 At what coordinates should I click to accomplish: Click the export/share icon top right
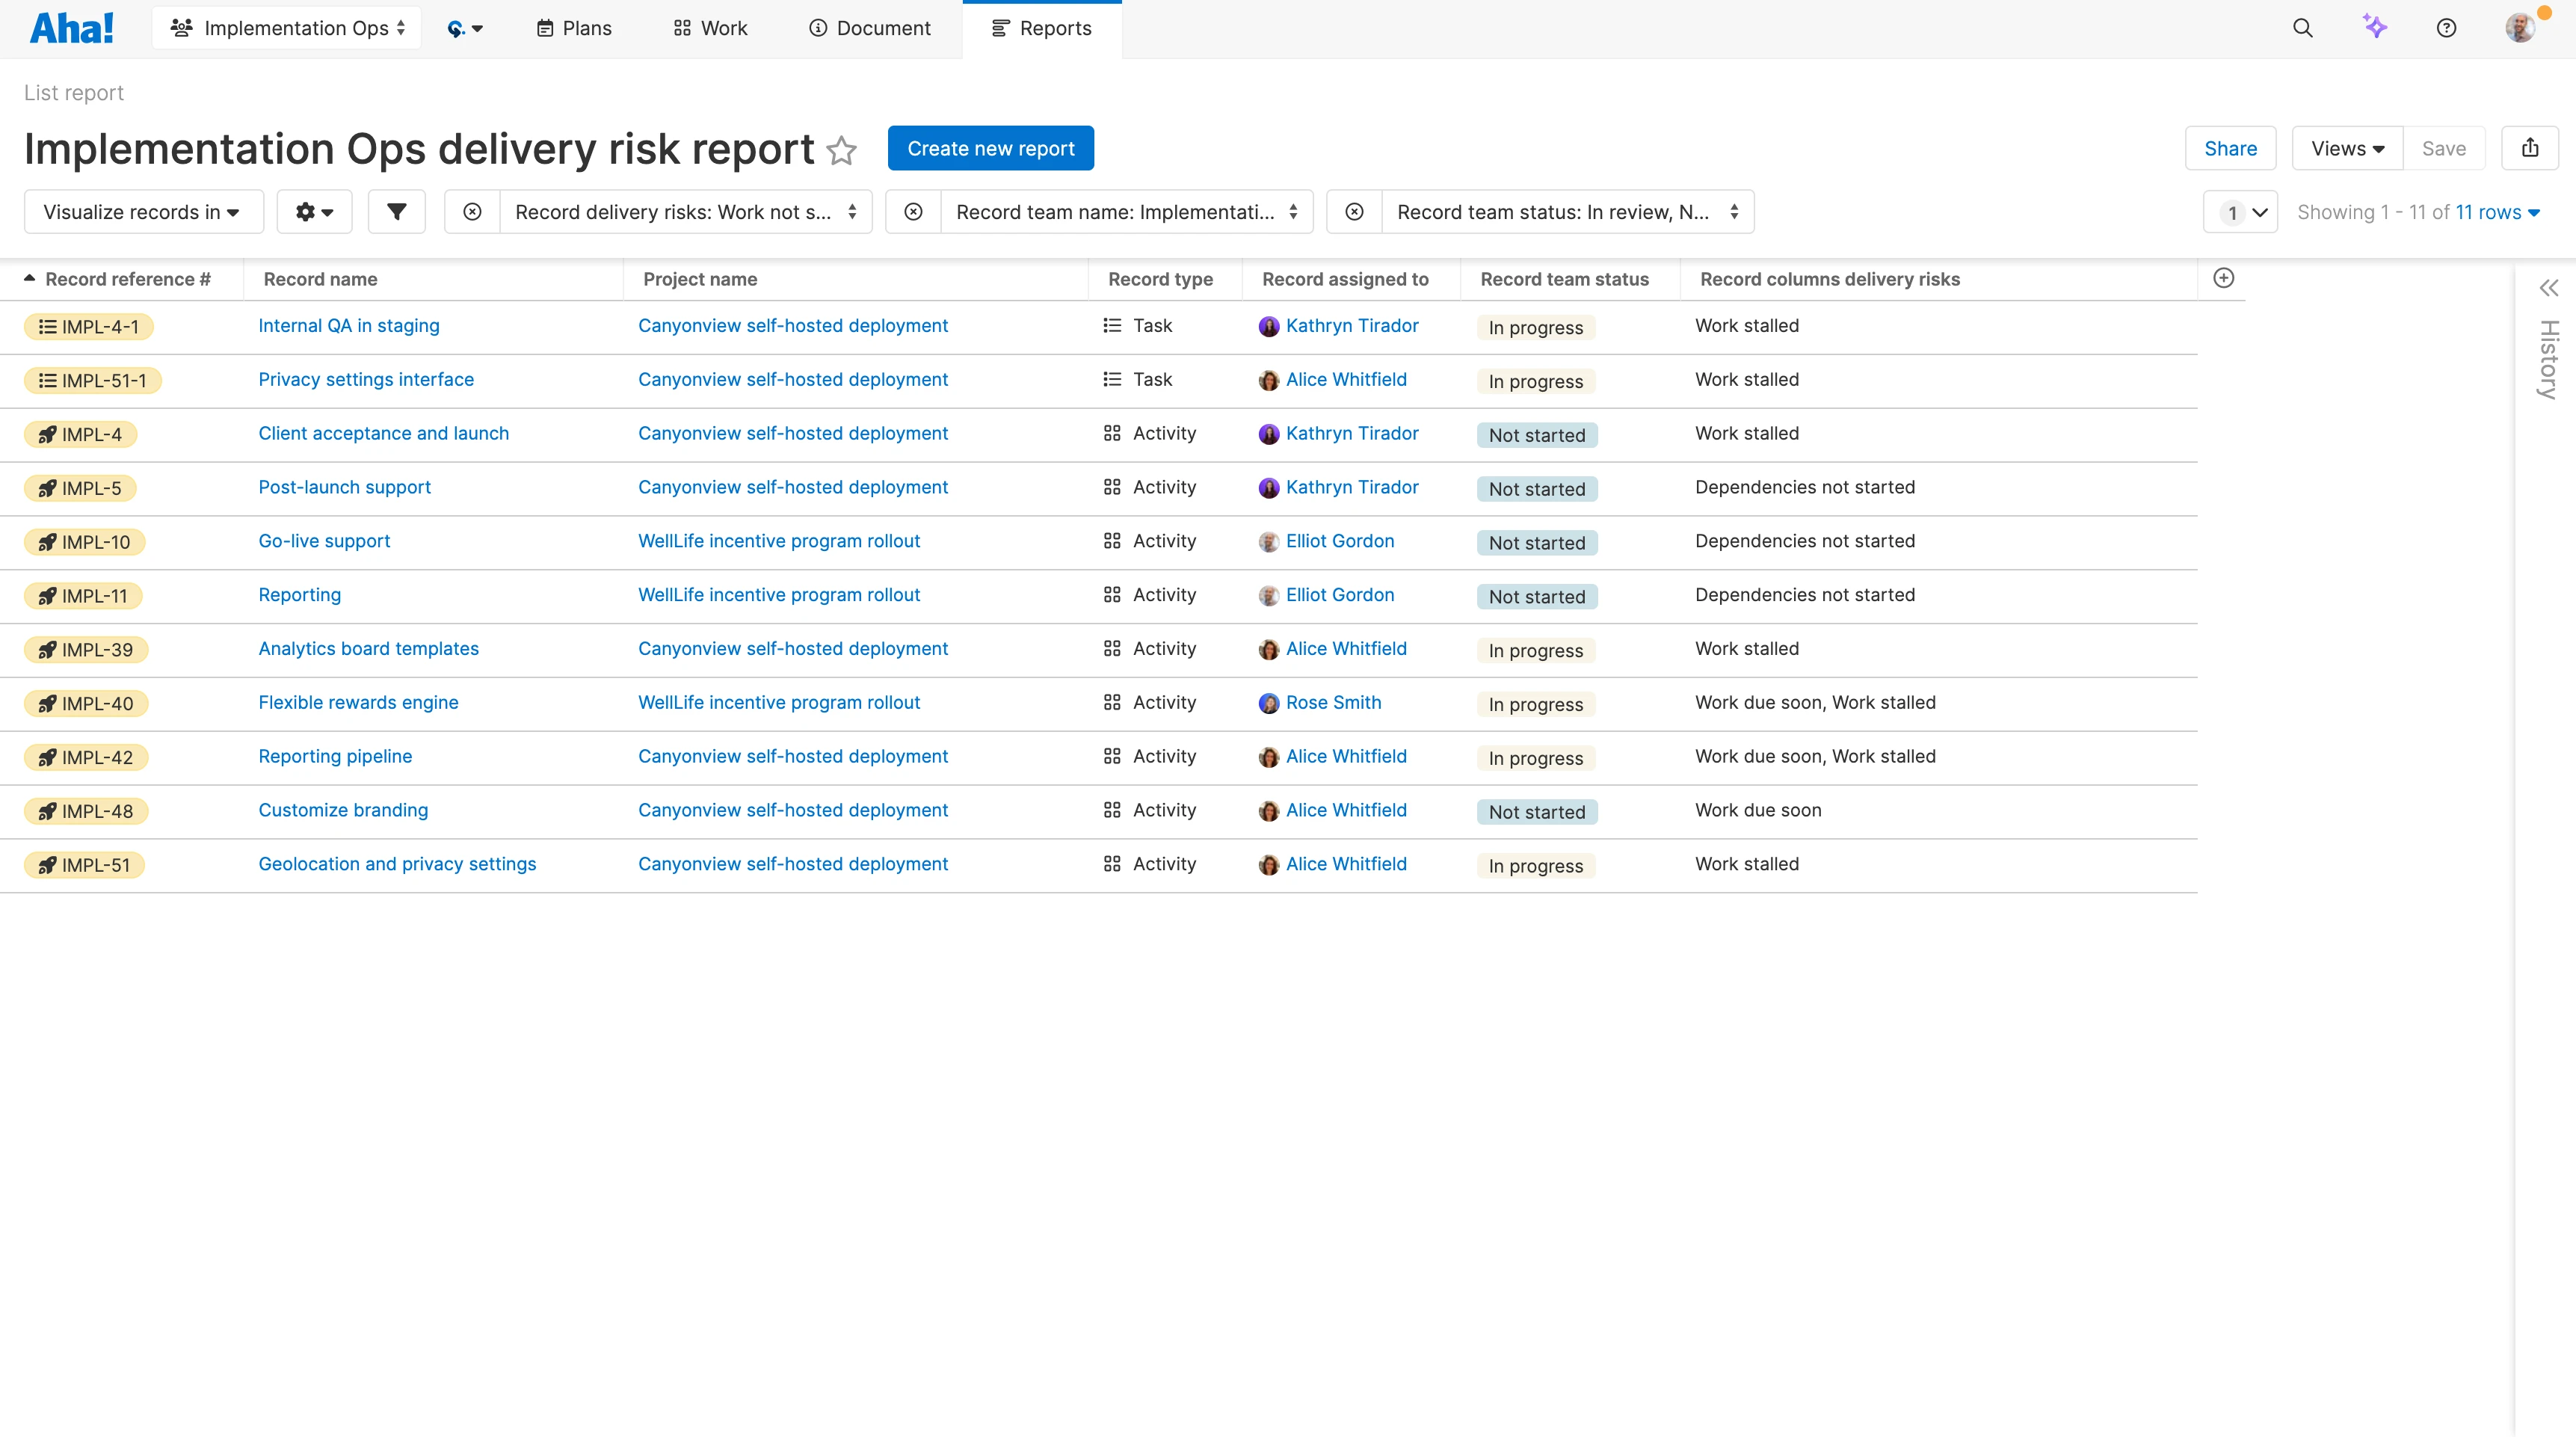[2530, 148]
